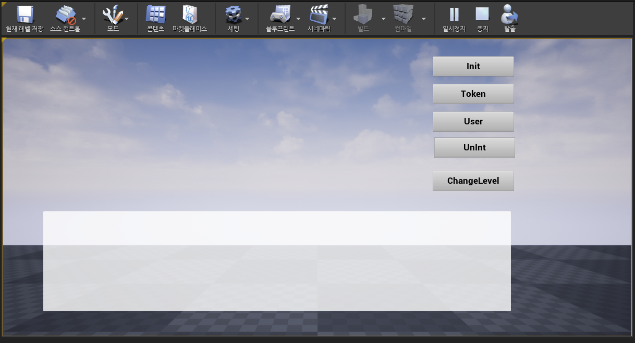This screenshot has height=343, width=635.
Task: Click the white output text panel
Action: pos(277,261)
